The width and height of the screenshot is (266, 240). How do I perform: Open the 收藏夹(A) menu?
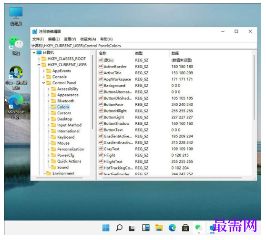(x=88, y=39)
